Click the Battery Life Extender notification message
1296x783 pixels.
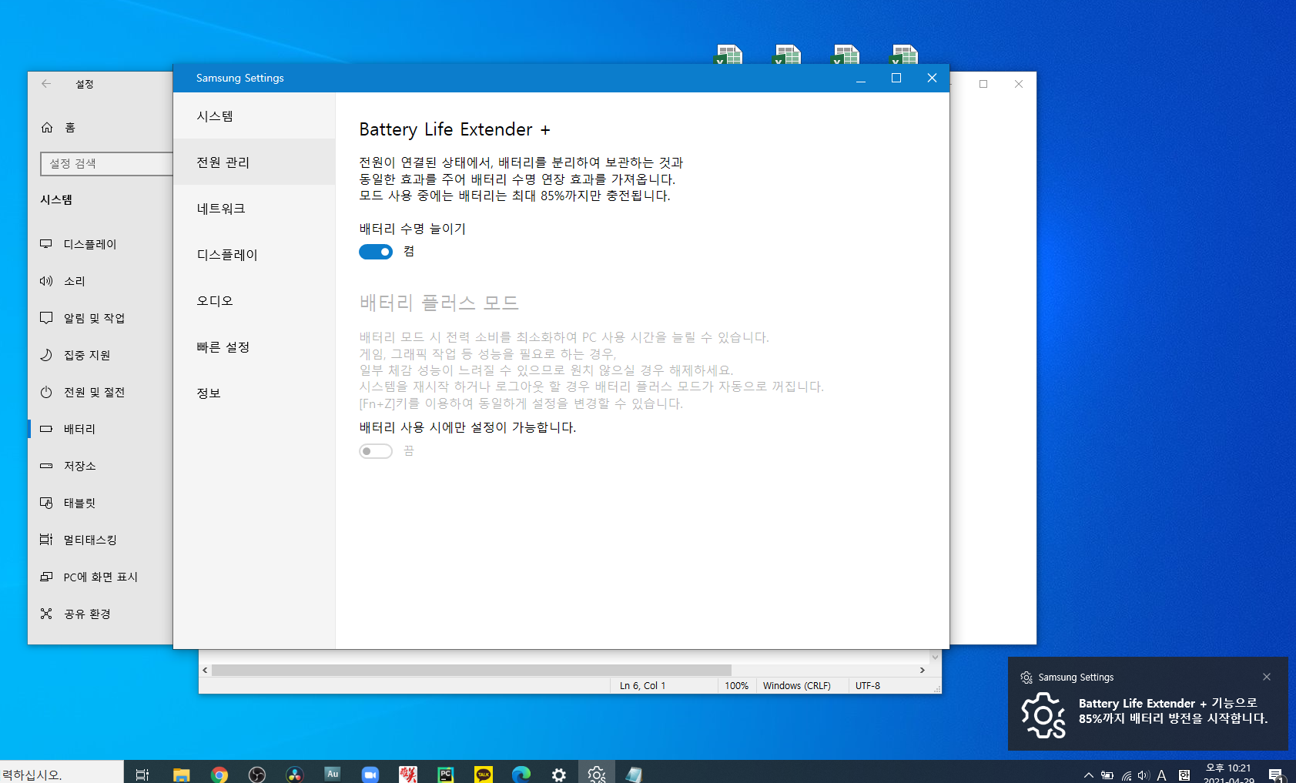1173,711
